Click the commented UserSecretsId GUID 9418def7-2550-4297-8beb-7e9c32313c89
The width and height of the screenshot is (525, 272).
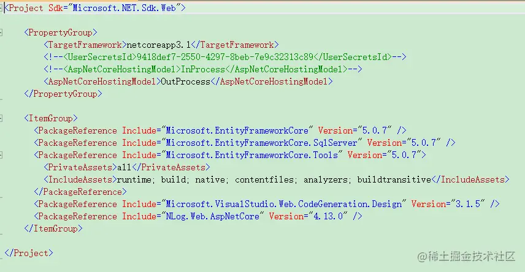point(225,57)
